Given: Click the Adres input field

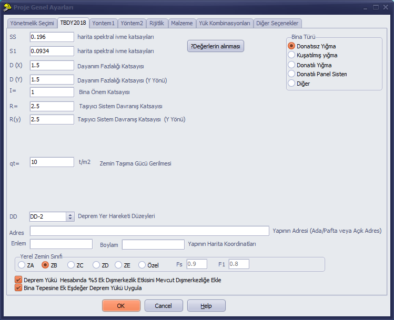Looking at the screenshot, I should (149, 231).
